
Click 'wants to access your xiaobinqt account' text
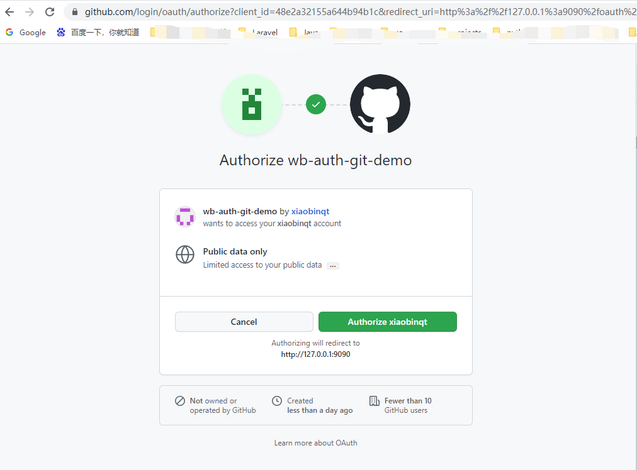pos(272,224)
